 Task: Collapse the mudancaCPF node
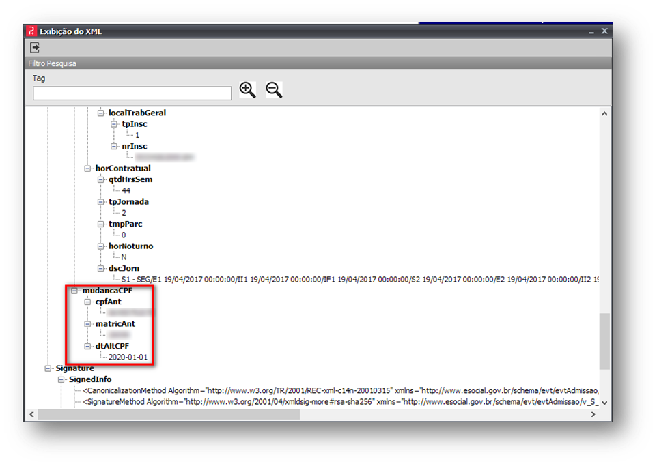point(74,291)
